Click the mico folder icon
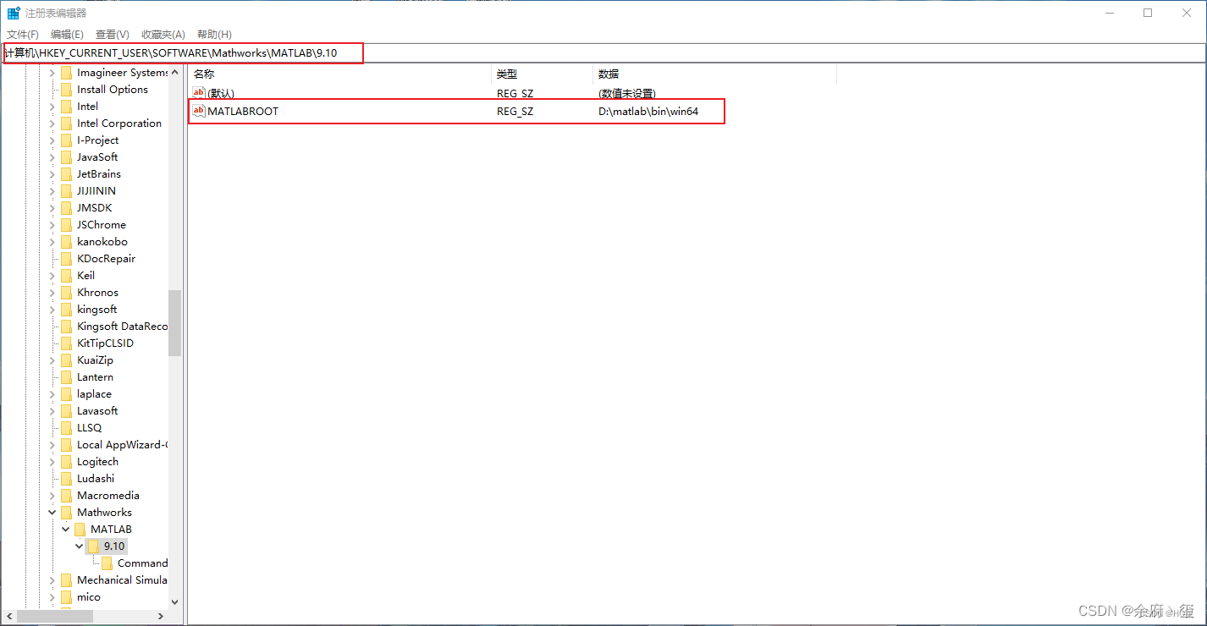The image size is (1207, 626). [x=67, y=597]
